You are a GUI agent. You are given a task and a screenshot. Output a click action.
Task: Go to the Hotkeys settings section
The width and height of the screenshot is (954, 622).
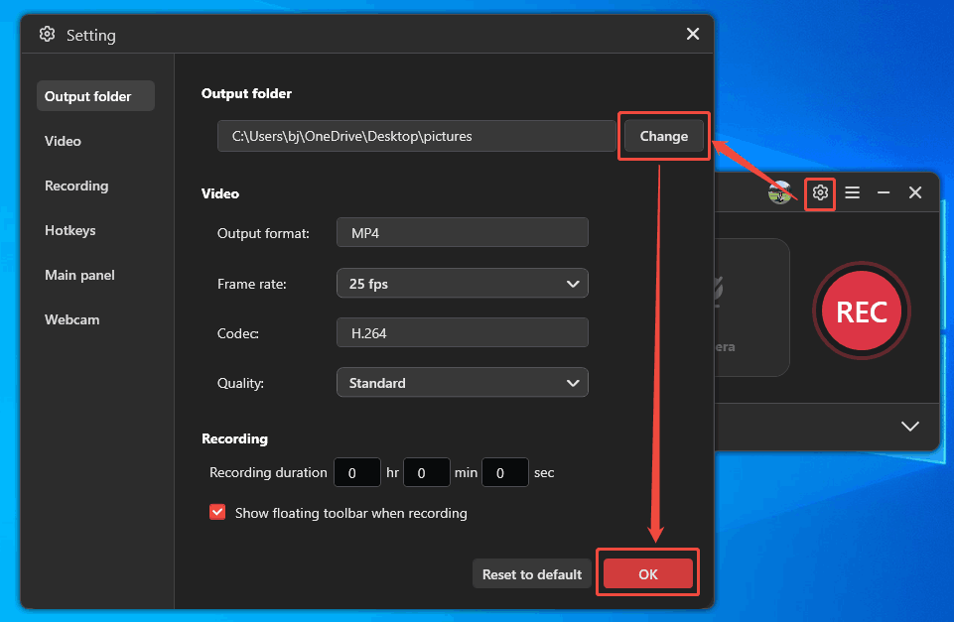[x=69, y=230]
